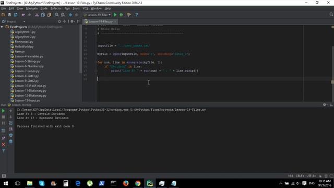Close the Lesson-19-Files.py editor tab
The image size is (334, 188).
[x=115, y=21]
